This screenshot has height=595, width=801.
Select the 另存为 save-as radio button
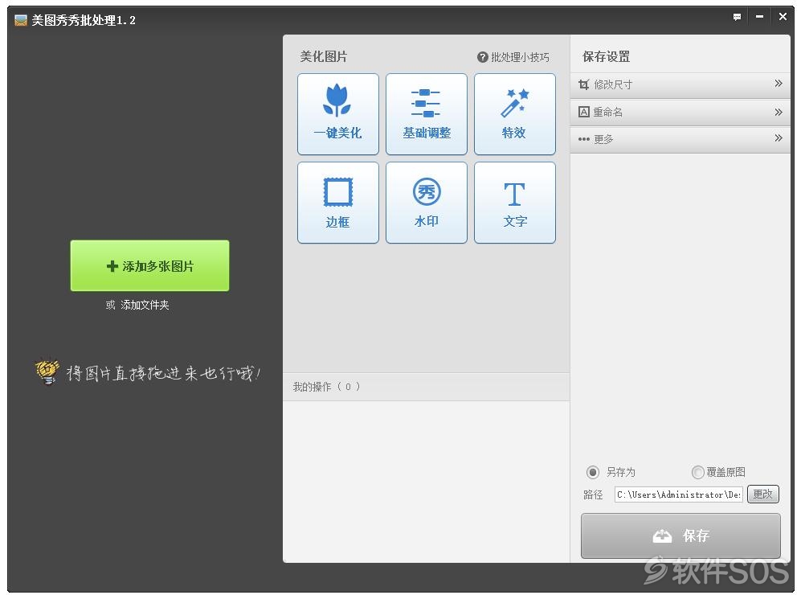click(593, 472)
